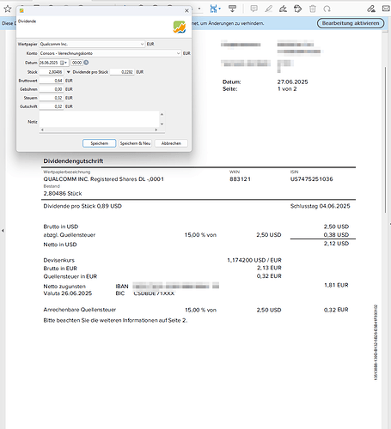Click the tag label icon in toolbar

coord(297,9)
